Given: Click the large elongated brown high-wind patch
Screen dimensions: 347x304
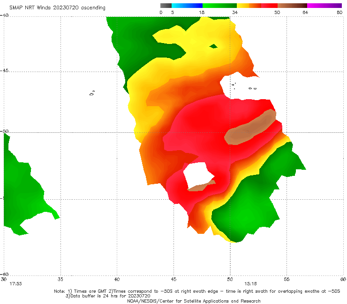Looking at the screenshot, I should (x=250, y=128).
